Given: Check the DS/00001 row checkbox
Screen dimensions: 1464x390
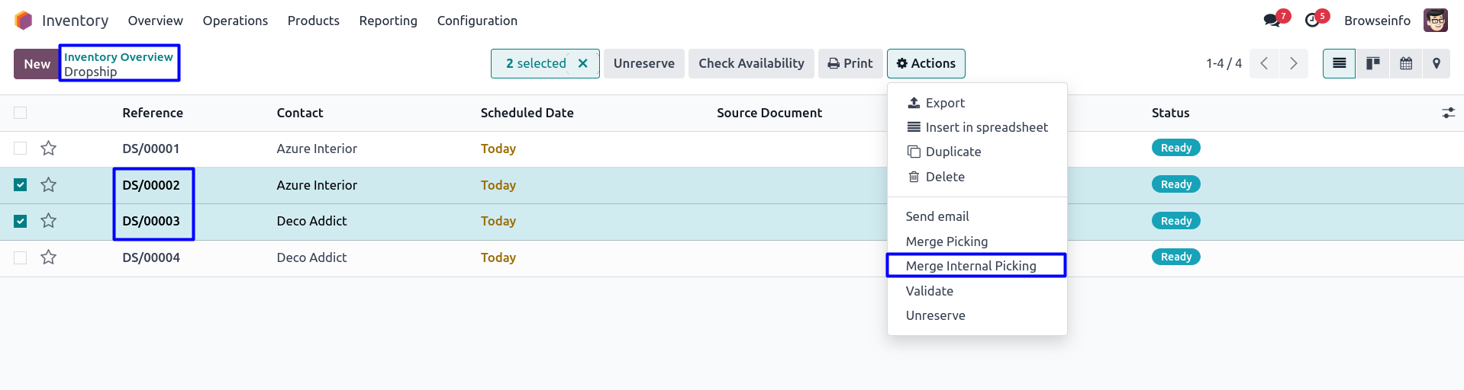Looking at the screenshot, I should (x=21, y=149).
